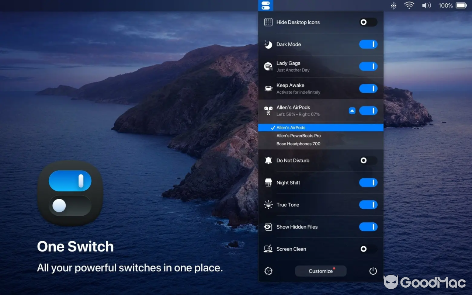472x295 pixels.
Task: Open the One Switch menu bar icon
Action: point(265,5)
